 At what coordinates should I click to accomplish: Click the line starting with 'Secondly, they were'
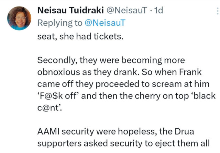pos(111,60)
